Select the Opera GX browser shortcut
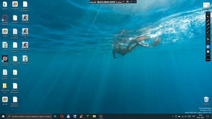This screenshot has height=119, width=212. [x=5, y=20]
